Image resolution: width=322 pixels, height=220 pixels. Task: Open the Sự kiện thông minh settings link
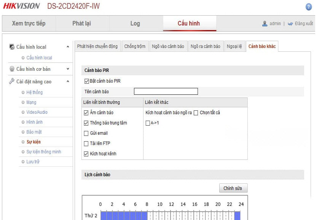point(43,152)
